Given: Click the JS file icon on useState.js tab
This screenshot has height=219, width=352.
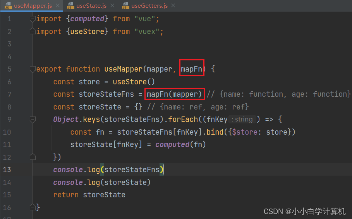Looking at the screenshot, I should tap(70, 5).
